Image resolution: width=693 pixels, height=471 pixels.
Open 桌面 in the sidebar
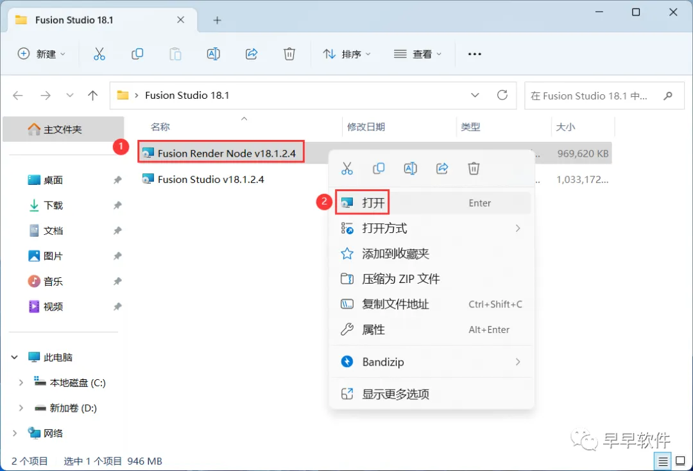tap(53, 180)
